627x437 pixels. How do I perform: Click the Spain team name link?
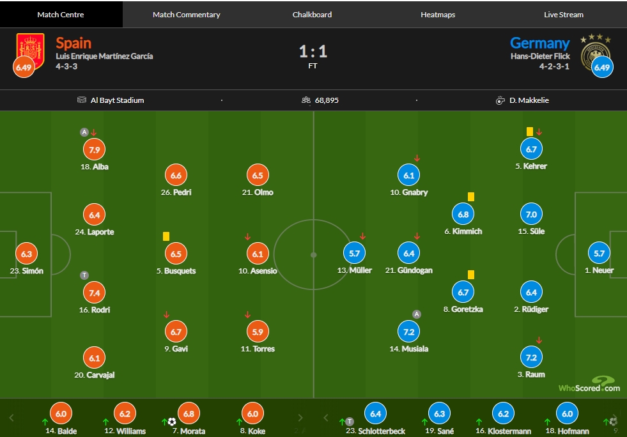coord(74,43)
